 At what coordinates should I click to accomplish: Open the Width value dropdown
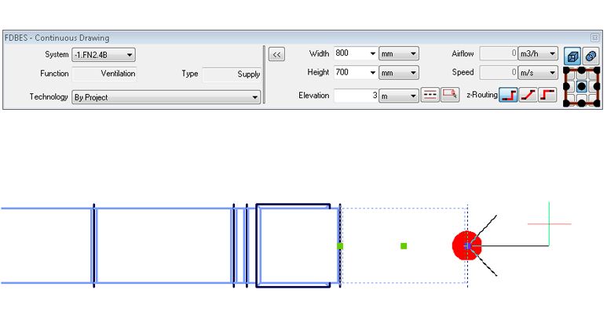[x=373, y=54]
